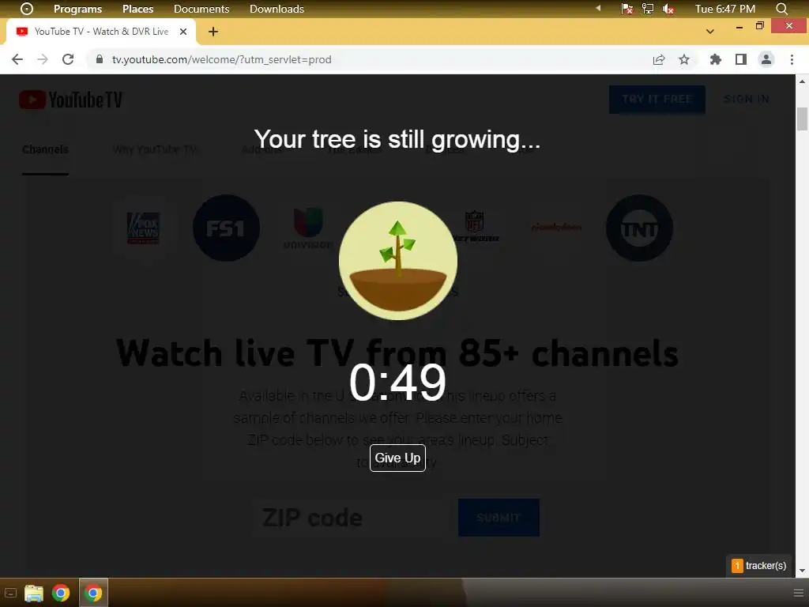This screenshot has width=809, height=607.
Task: Share this page icon
Action: tap(659, 59)
